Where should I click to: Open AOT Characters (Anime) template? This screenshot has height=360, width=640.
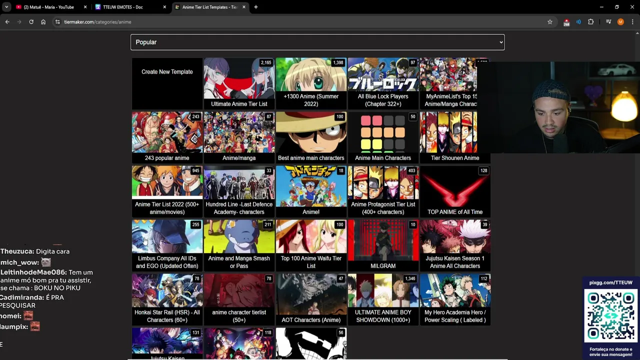point(311,299)
